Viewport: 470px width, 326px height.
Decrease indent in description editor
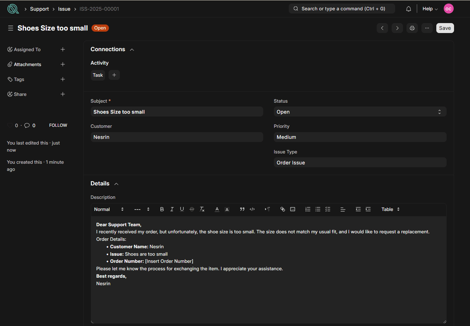click(358, 209)
